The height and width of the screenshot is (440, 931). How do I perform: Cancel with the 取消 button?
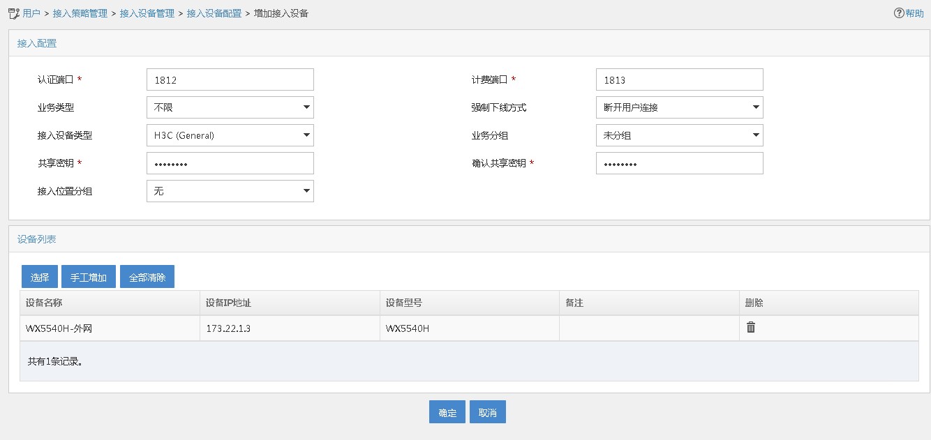pyautogui.click(x=488, y=412)
